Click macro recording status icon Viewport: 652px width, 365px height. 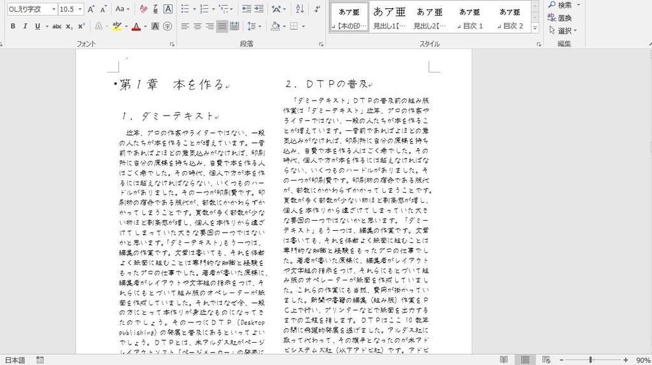coord(40,360)
